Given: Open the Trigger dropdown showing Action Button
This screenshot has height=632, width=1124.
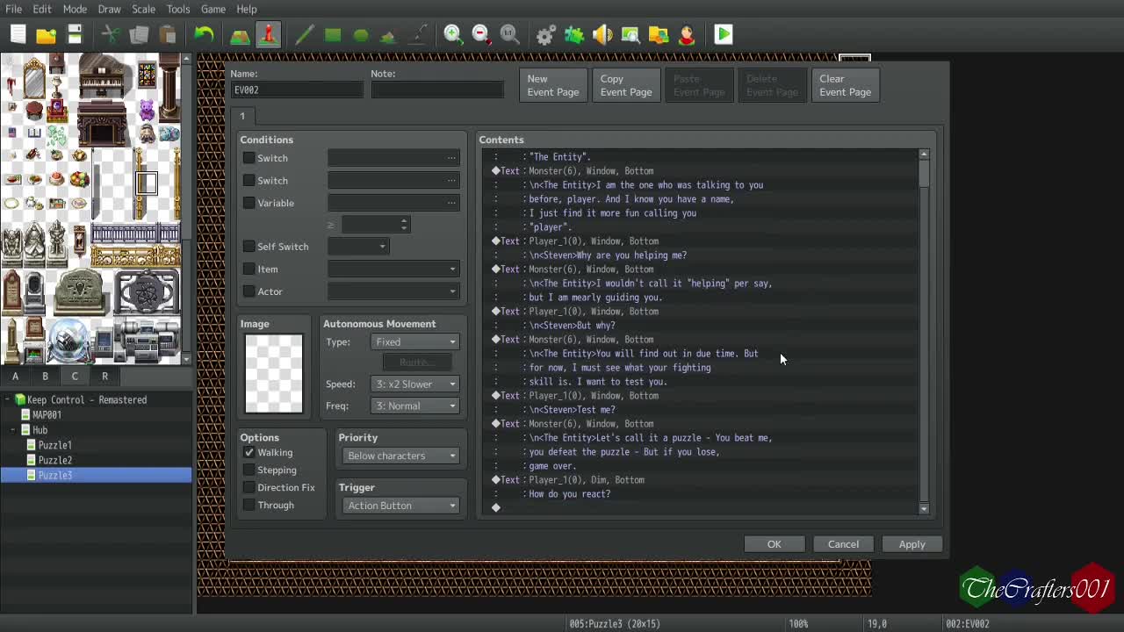Looking at the screenshot, I should coord(400,506).
